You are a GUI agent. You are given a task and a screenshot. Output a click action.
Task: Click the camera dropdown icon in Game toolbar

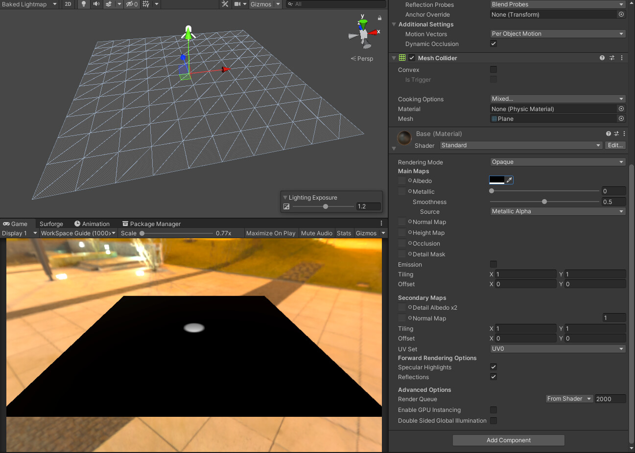pos(242,4)
